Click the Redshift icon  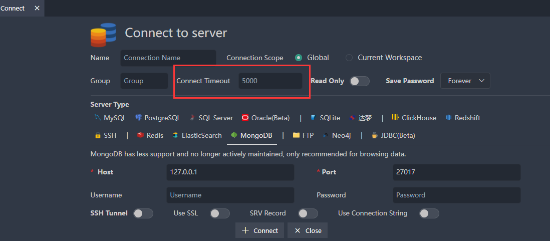(x=448, y=118)
